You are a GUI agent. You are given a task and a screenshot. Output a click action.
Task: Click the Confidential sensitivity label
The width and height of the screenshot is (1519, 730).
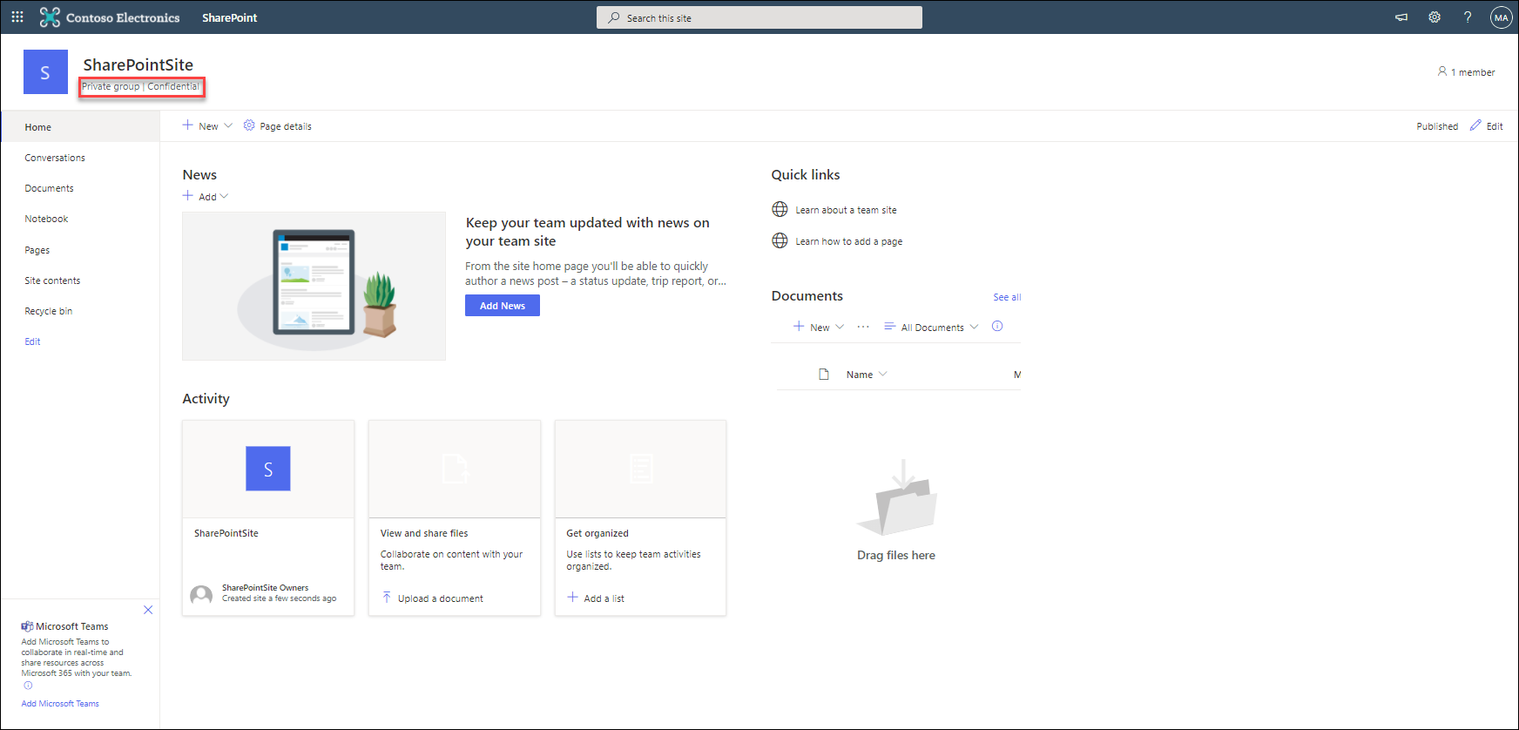coord(173,86)
